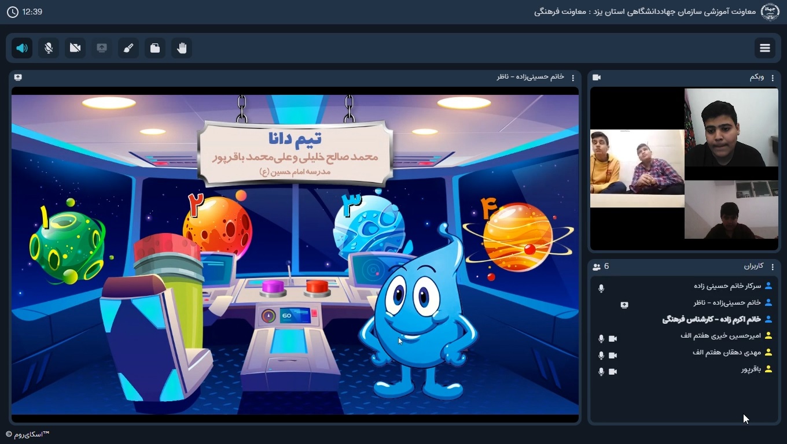Screen dimensions: 787x444
Task: Open options menu for the وبکم panel
Action: coord(773,77)
